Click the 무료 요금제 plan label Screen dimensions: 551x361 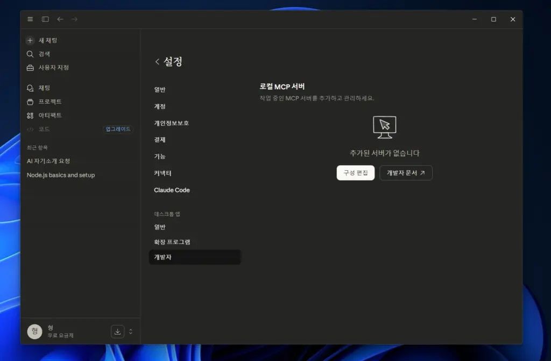coord(60,335)
